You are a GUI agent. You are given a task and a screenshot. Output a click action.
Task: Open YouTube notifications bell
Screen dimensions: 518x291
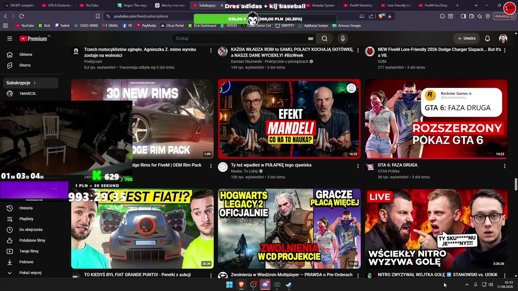tap(487, 38)
